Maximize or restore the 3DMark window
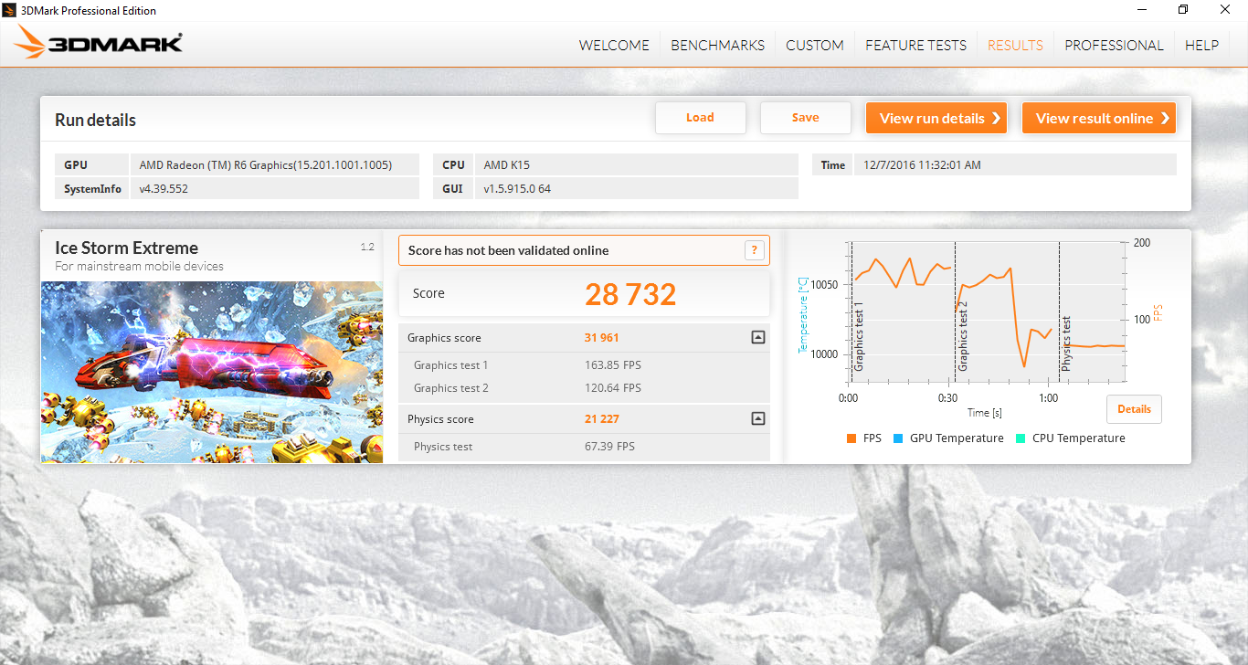The width and height of the screenshot is (1248, 665). pyautogui.click(x=1183, y=10)
